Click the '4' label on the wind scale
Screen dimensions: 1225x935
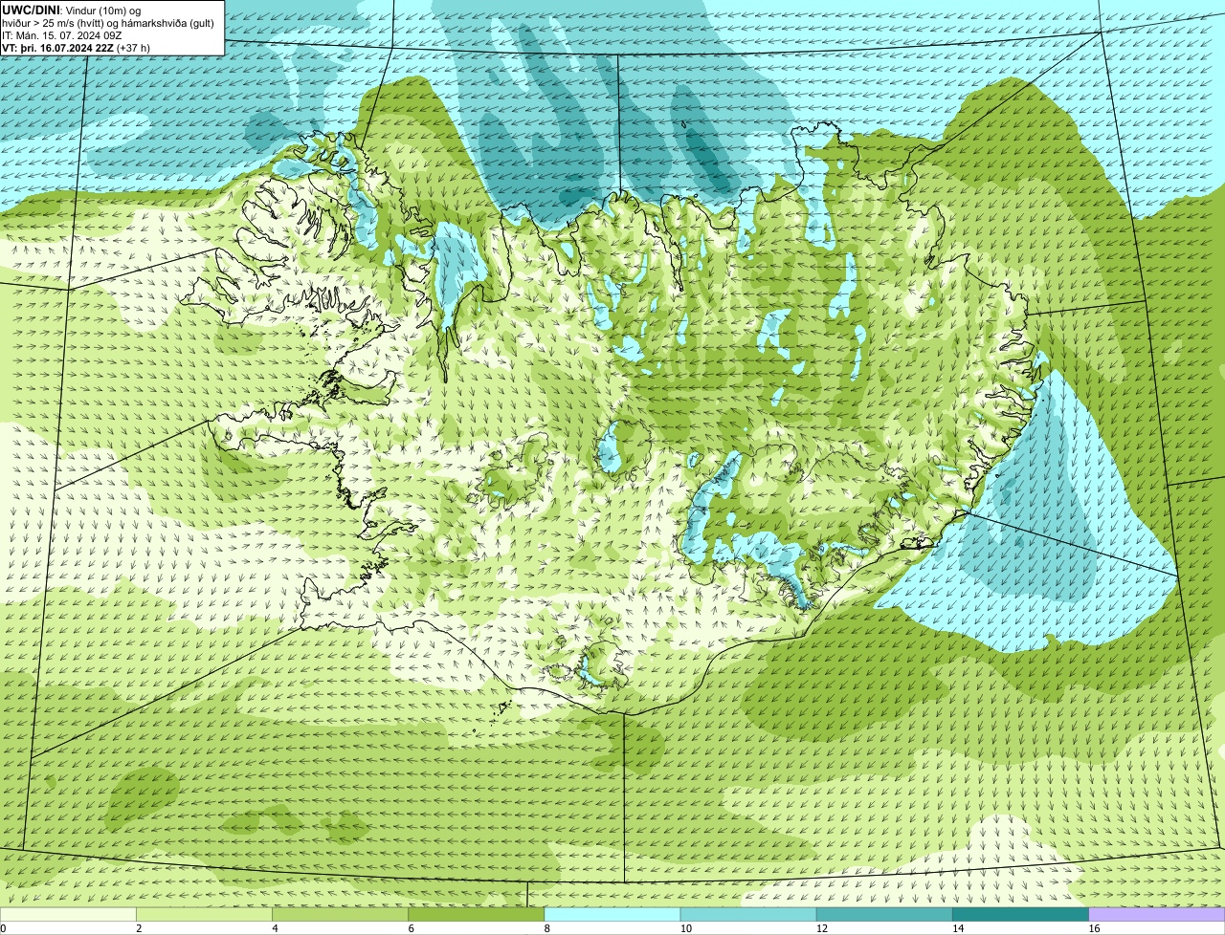(x=275, y=928)
